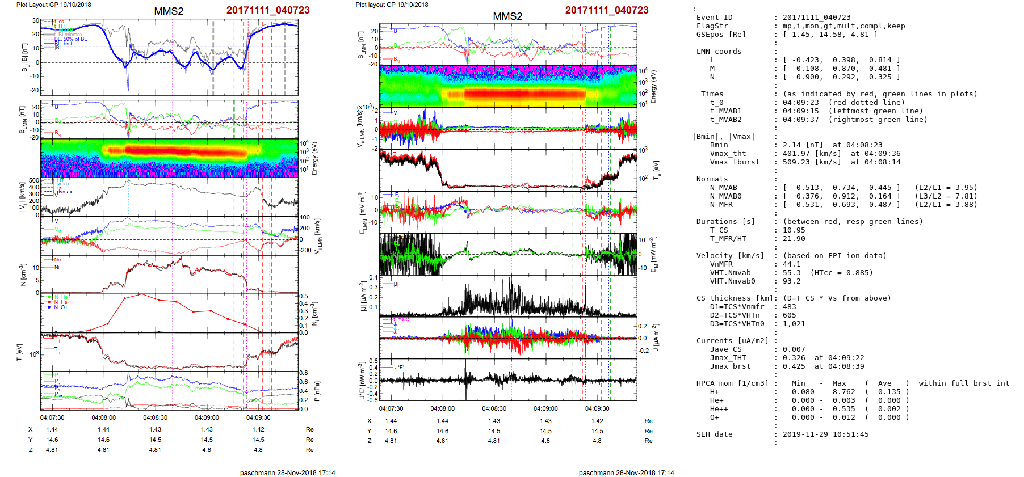Click left plot footer 'paschmann 28-Nov-2018 17:14'
This screenshot has height=477, width=1024.
(x=288, y=473)
